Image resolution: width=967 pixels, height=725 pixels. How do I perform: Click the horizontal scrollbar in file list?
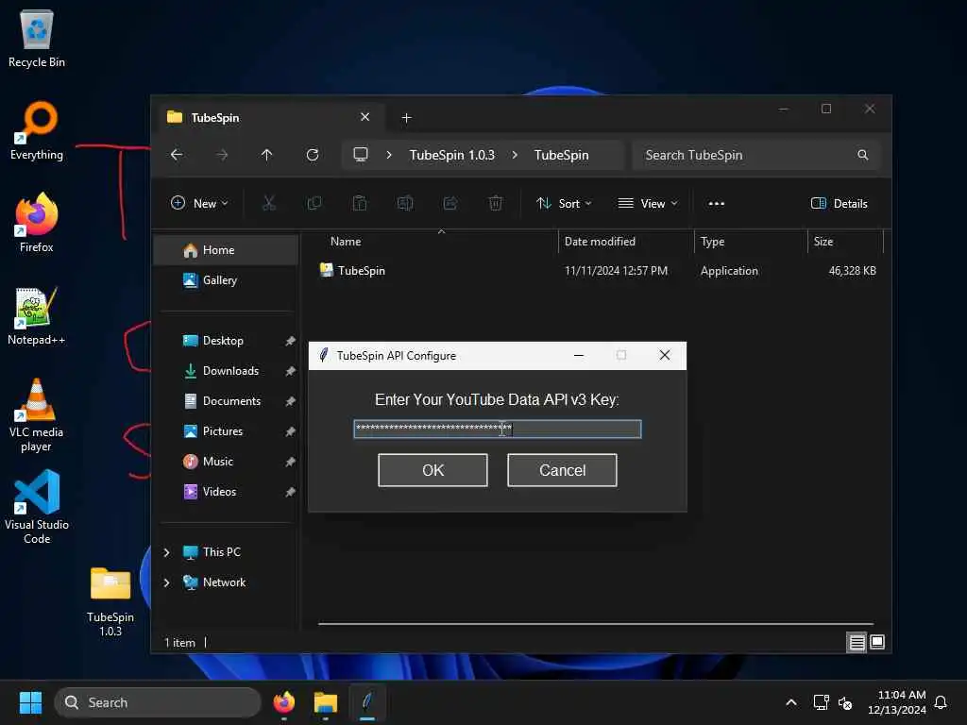click(x=595, y=624)
